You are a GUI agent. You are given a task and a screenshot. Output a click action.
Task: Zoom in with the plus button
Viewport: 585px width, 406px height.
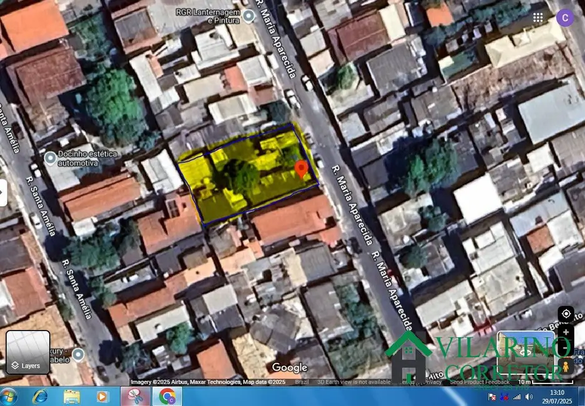coord(566,331)
